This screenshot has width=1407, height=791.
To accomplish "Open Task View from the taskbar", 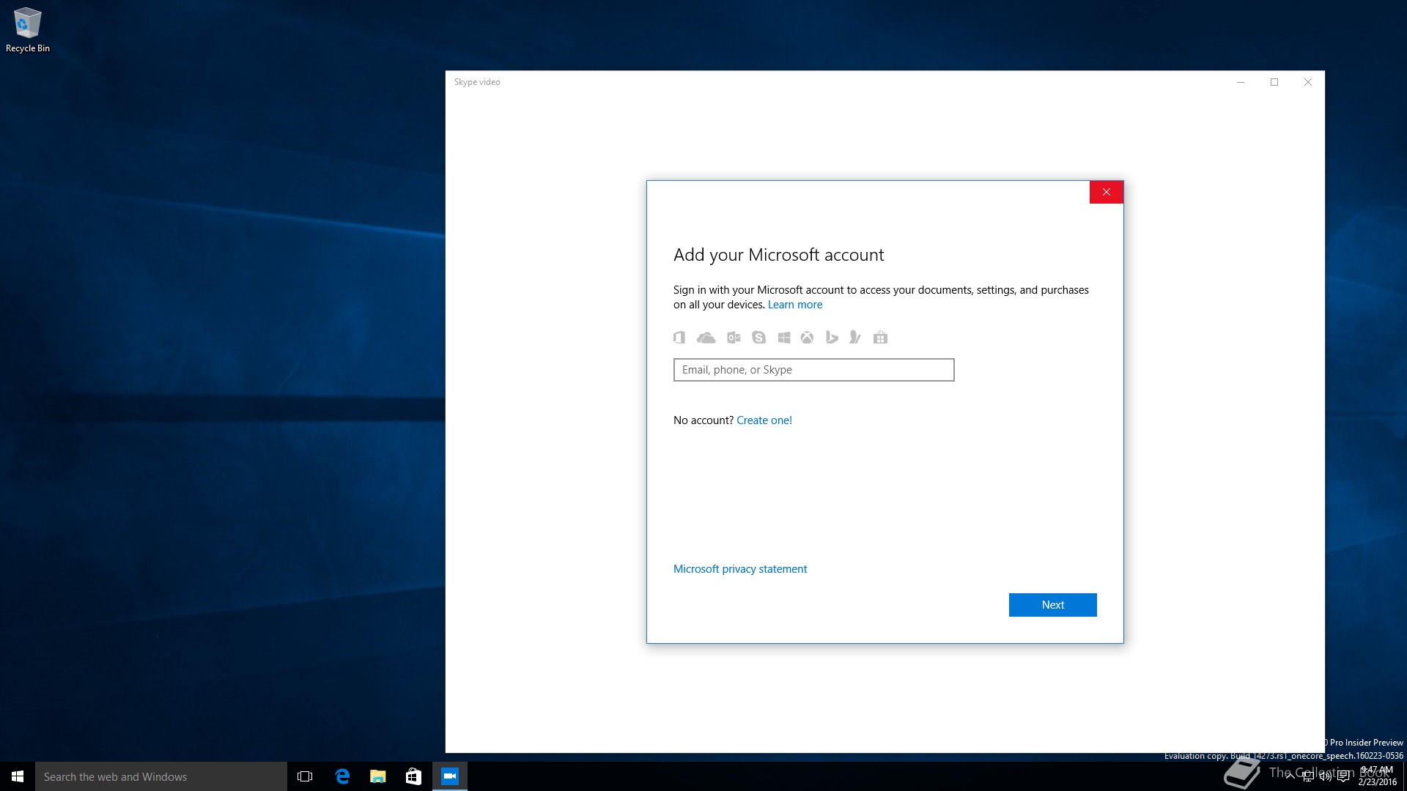I will pos(305,776).
